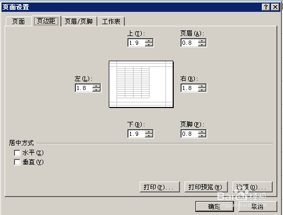The width and height of the screenshot is (283, 215).
Task: Decrease the 页眉(A) header value
Action: pyautogui.click(x=202, y=45)
